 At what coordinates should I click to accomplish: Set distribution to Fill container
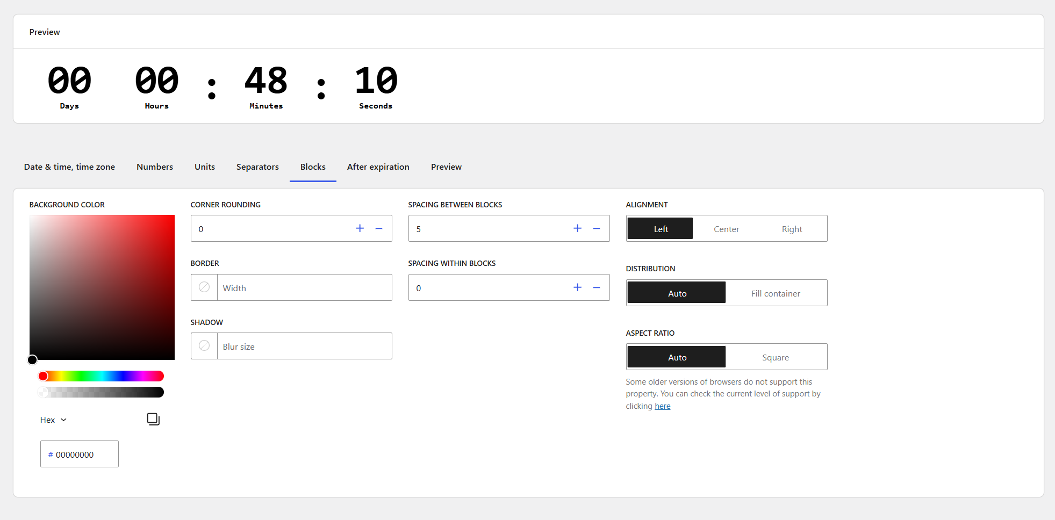coord(775,293)
